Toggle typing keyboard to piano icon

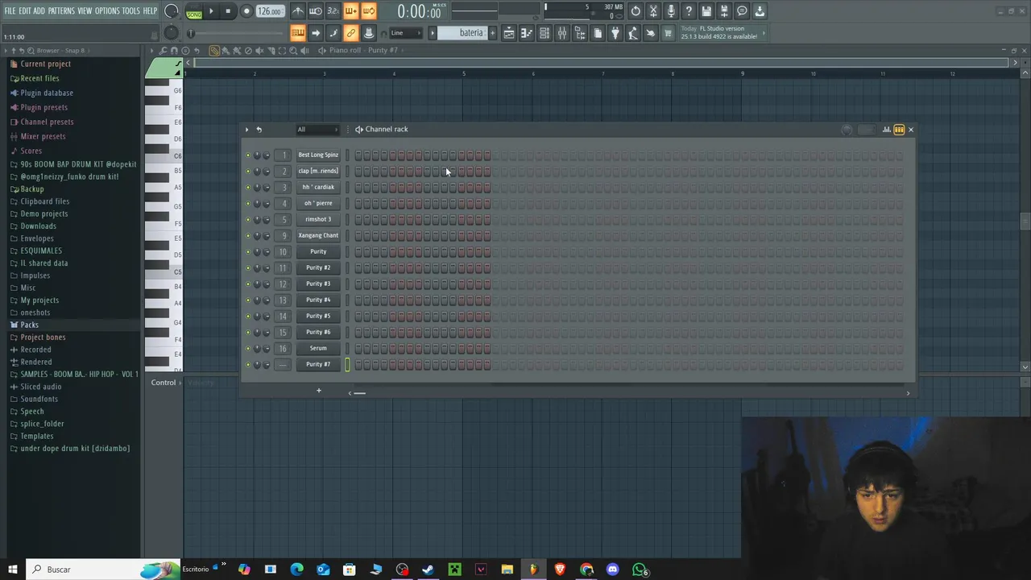(297, 33)
